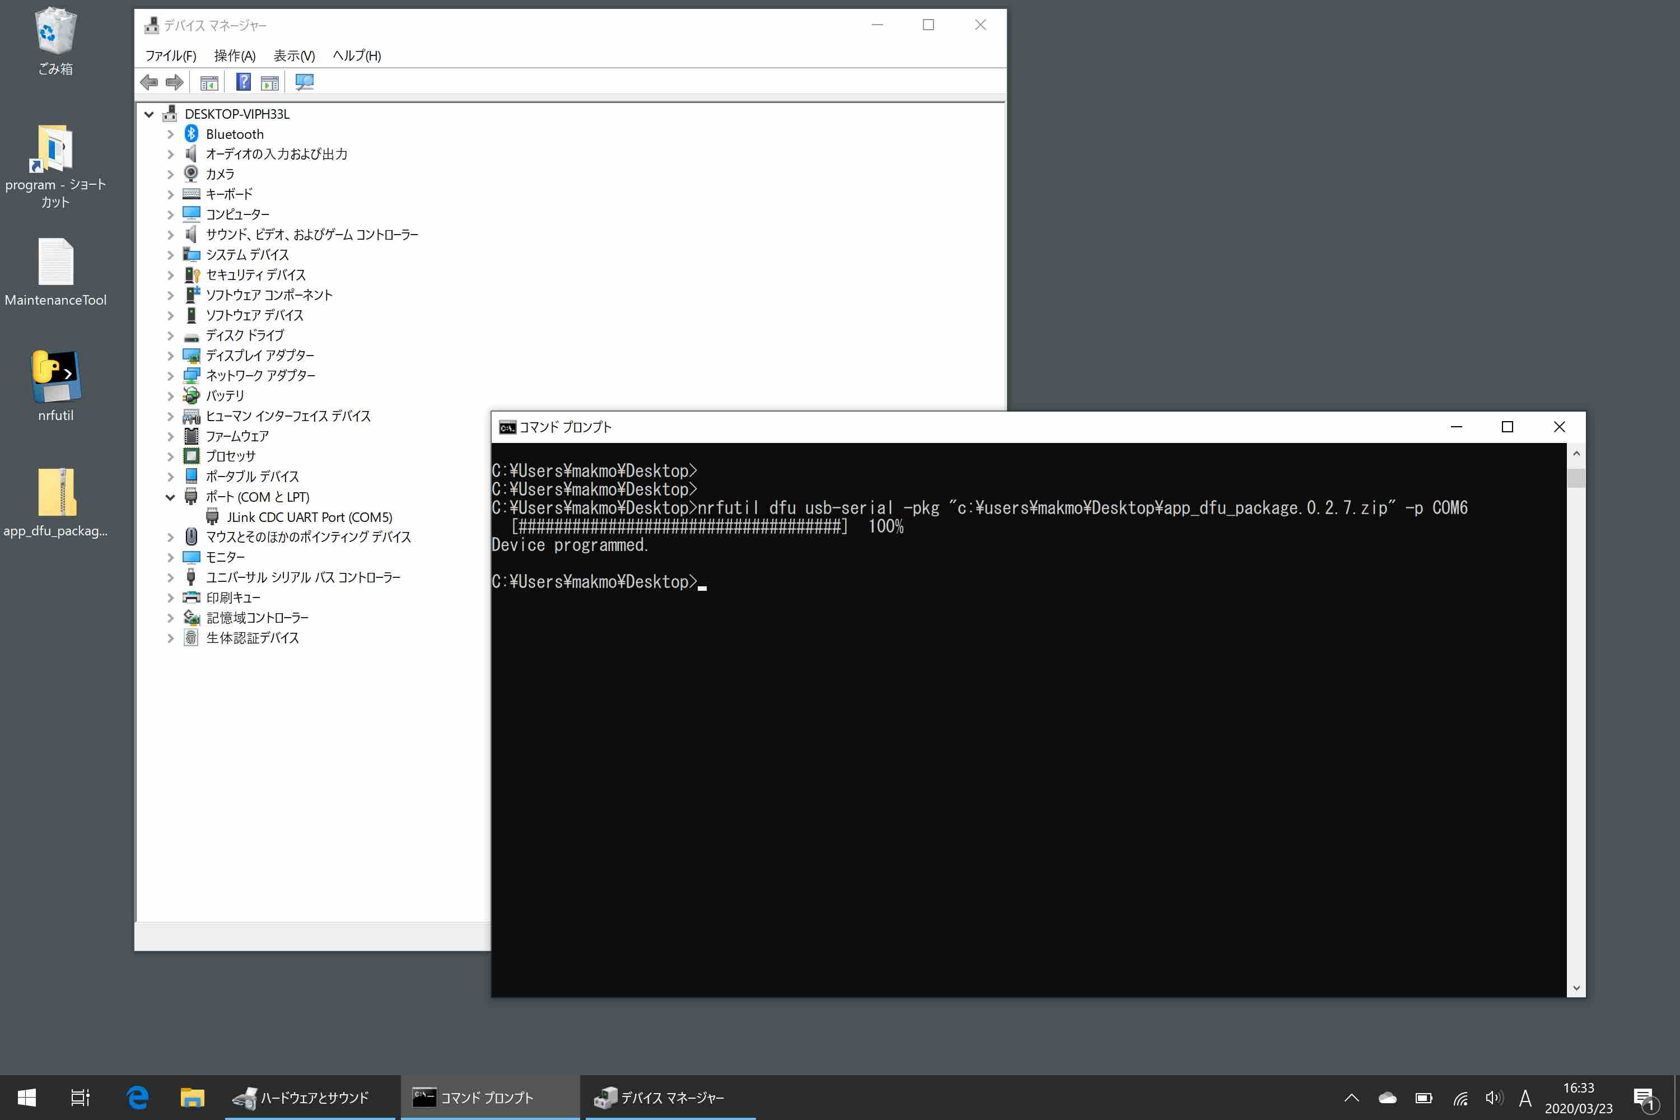The width and height of the screenshot is (1680, 1120).
Task: Expand the Bluetooth category
Action: tap(171, 134)
